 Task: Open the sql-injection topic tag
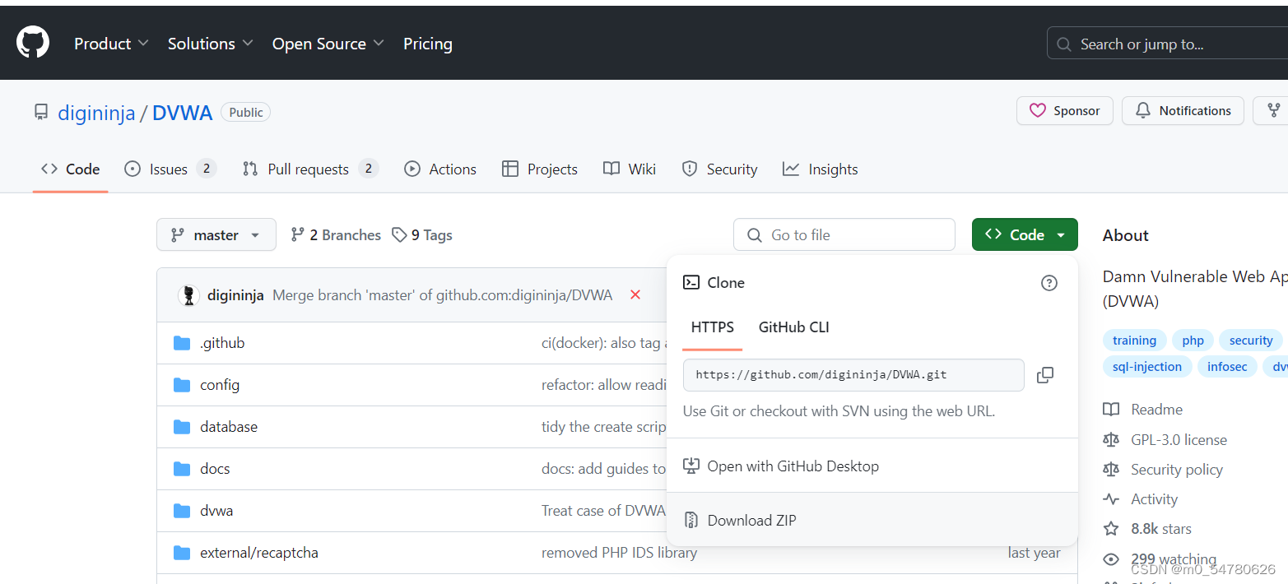point(1146,366)
